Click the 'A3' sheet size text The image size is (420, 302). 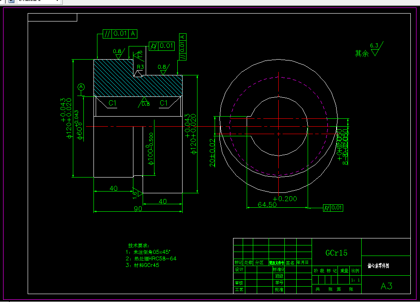[x=387, y=286]
